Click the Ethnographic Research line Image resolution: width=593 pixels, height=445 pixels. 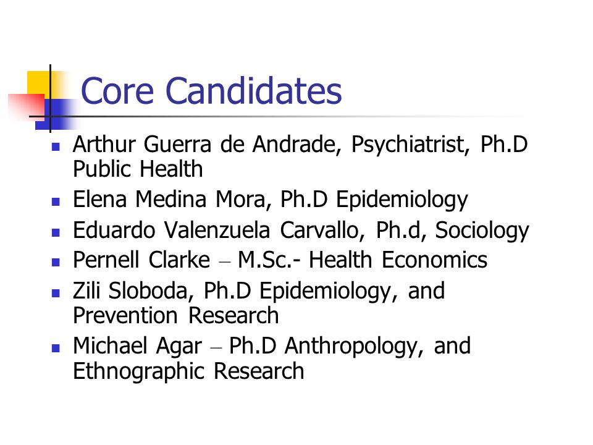[x=188, y=371]
